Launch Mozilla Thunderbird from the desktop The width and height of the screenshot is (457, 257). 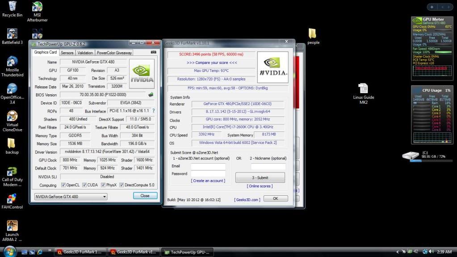click(x=12, y=62)
